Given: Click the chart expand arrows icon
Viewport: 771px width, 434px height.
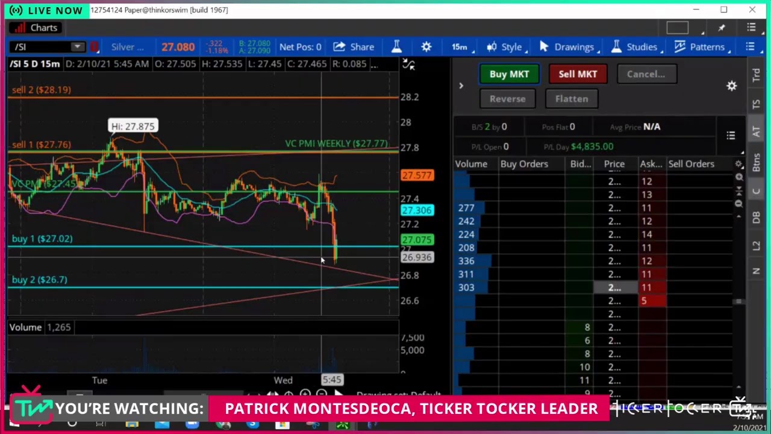Looking at the screenshot, I should 408,64.
